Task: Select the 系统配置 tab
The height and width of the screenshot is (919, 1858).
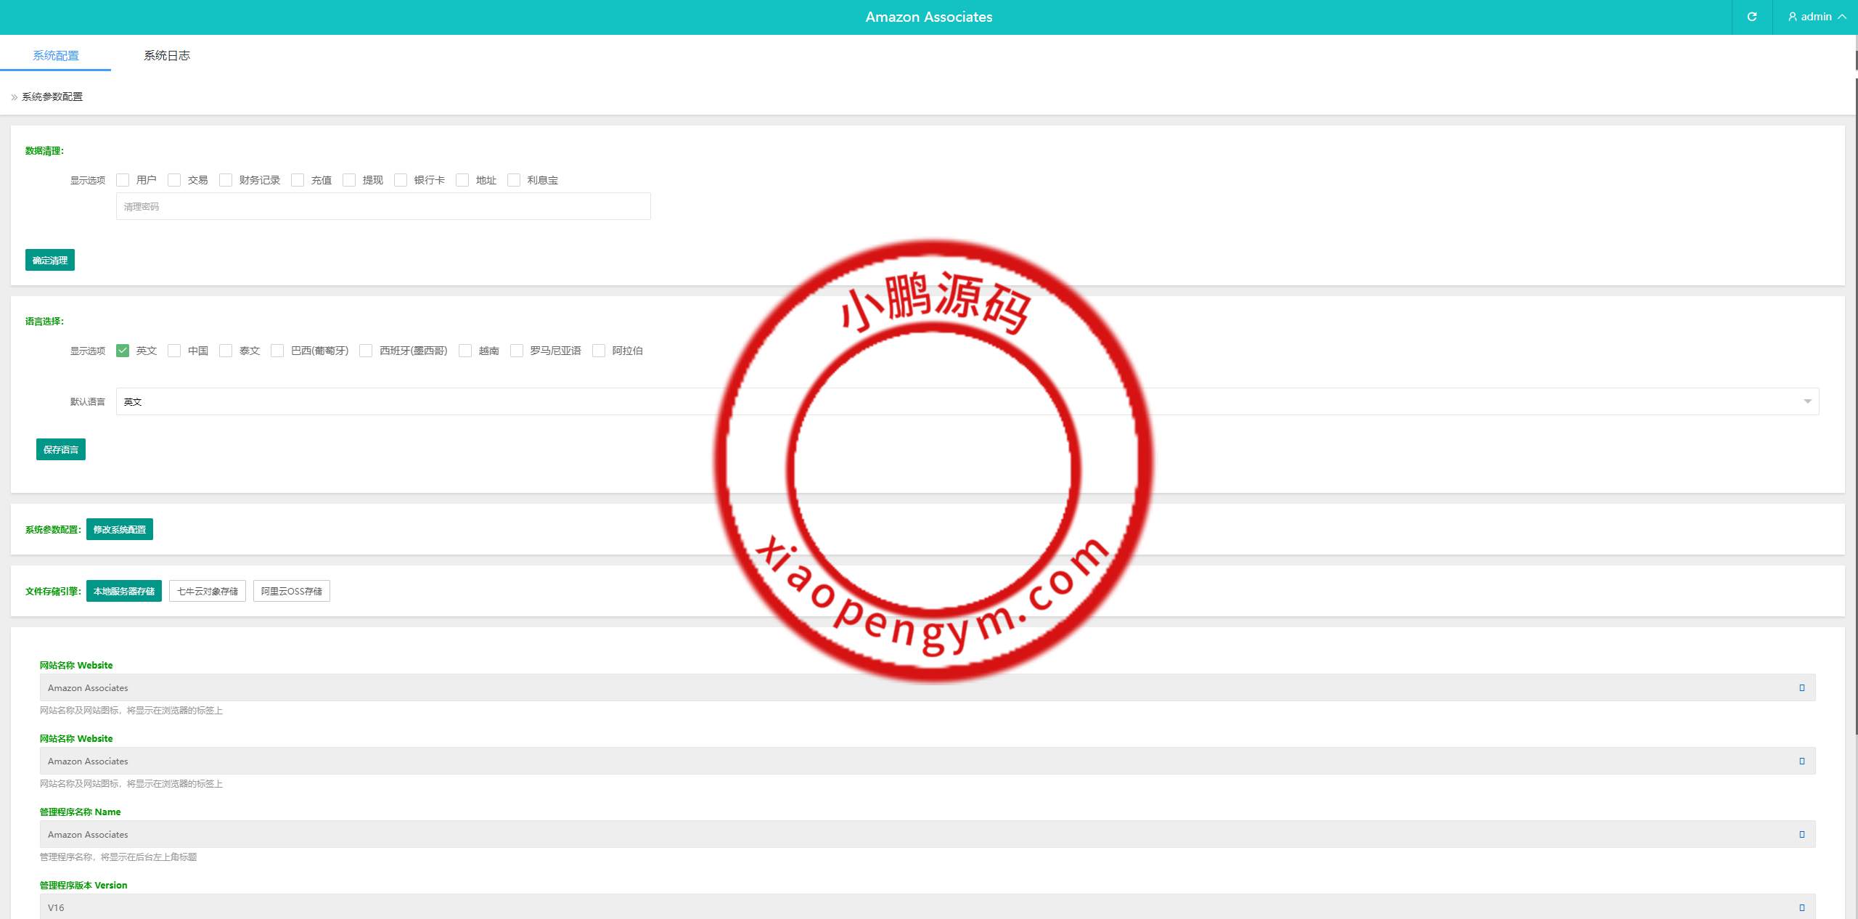Action: click(56, 55)
